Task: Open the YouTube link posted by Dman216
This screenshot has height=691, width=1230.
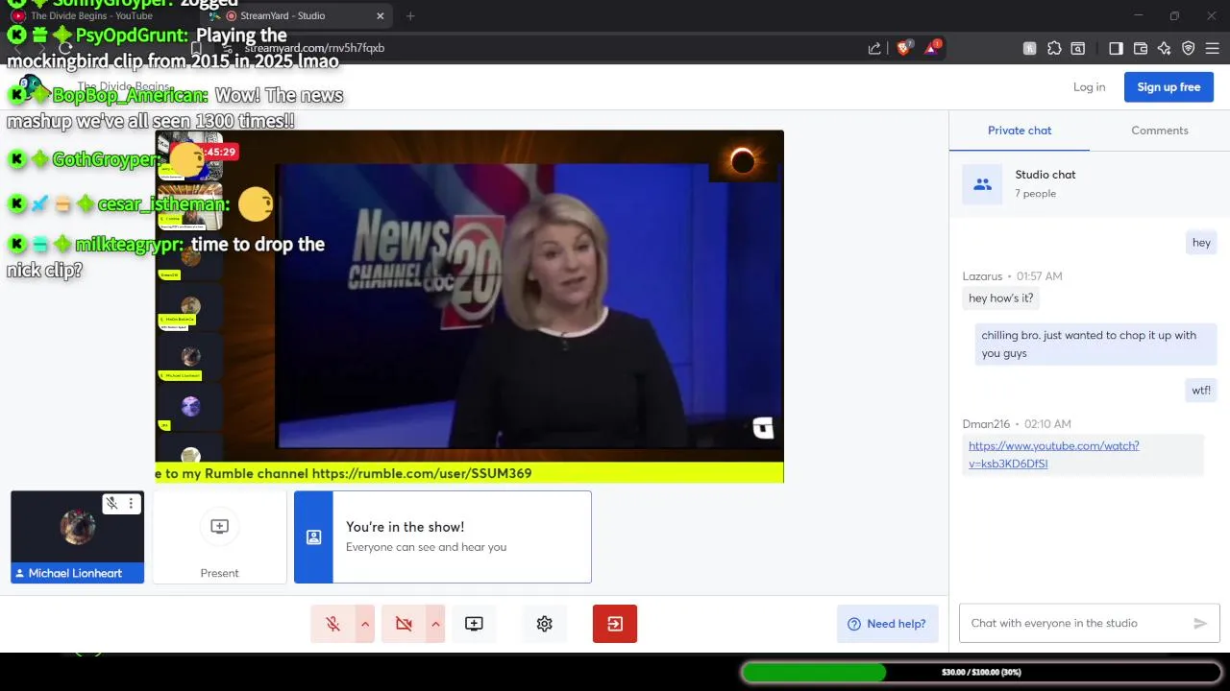Action: (1053, 454)
